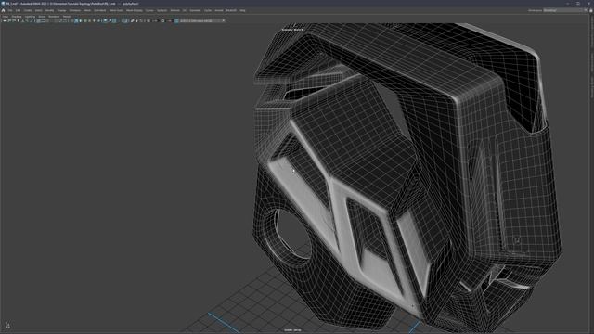Open the Edit Mesh menu

tap(100, 10)
